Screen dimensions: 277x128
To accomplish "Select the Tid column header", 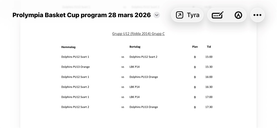I will 209,47.
